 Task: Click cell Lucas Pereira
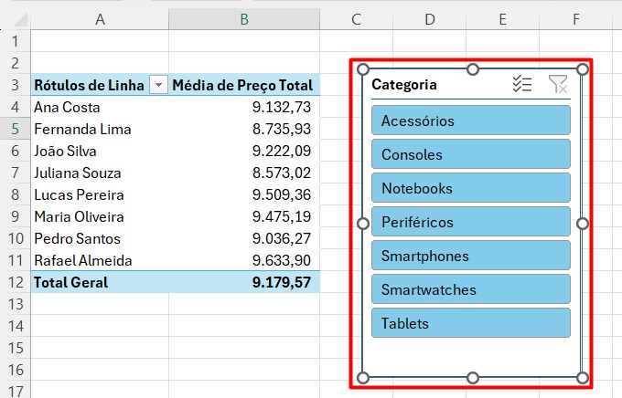(100, 194)
